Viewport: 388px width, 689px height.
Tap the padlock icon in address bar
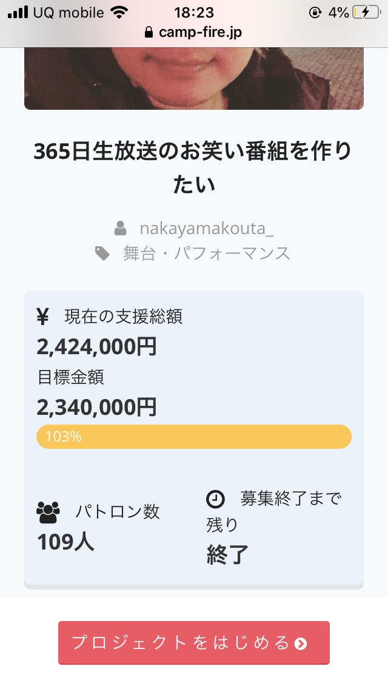[x=149, y=33]
